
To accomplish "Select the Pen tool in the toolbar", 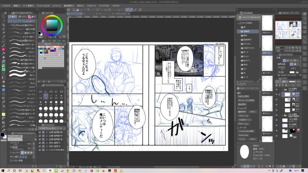I will pyautogui.click(x=3, y=45).
